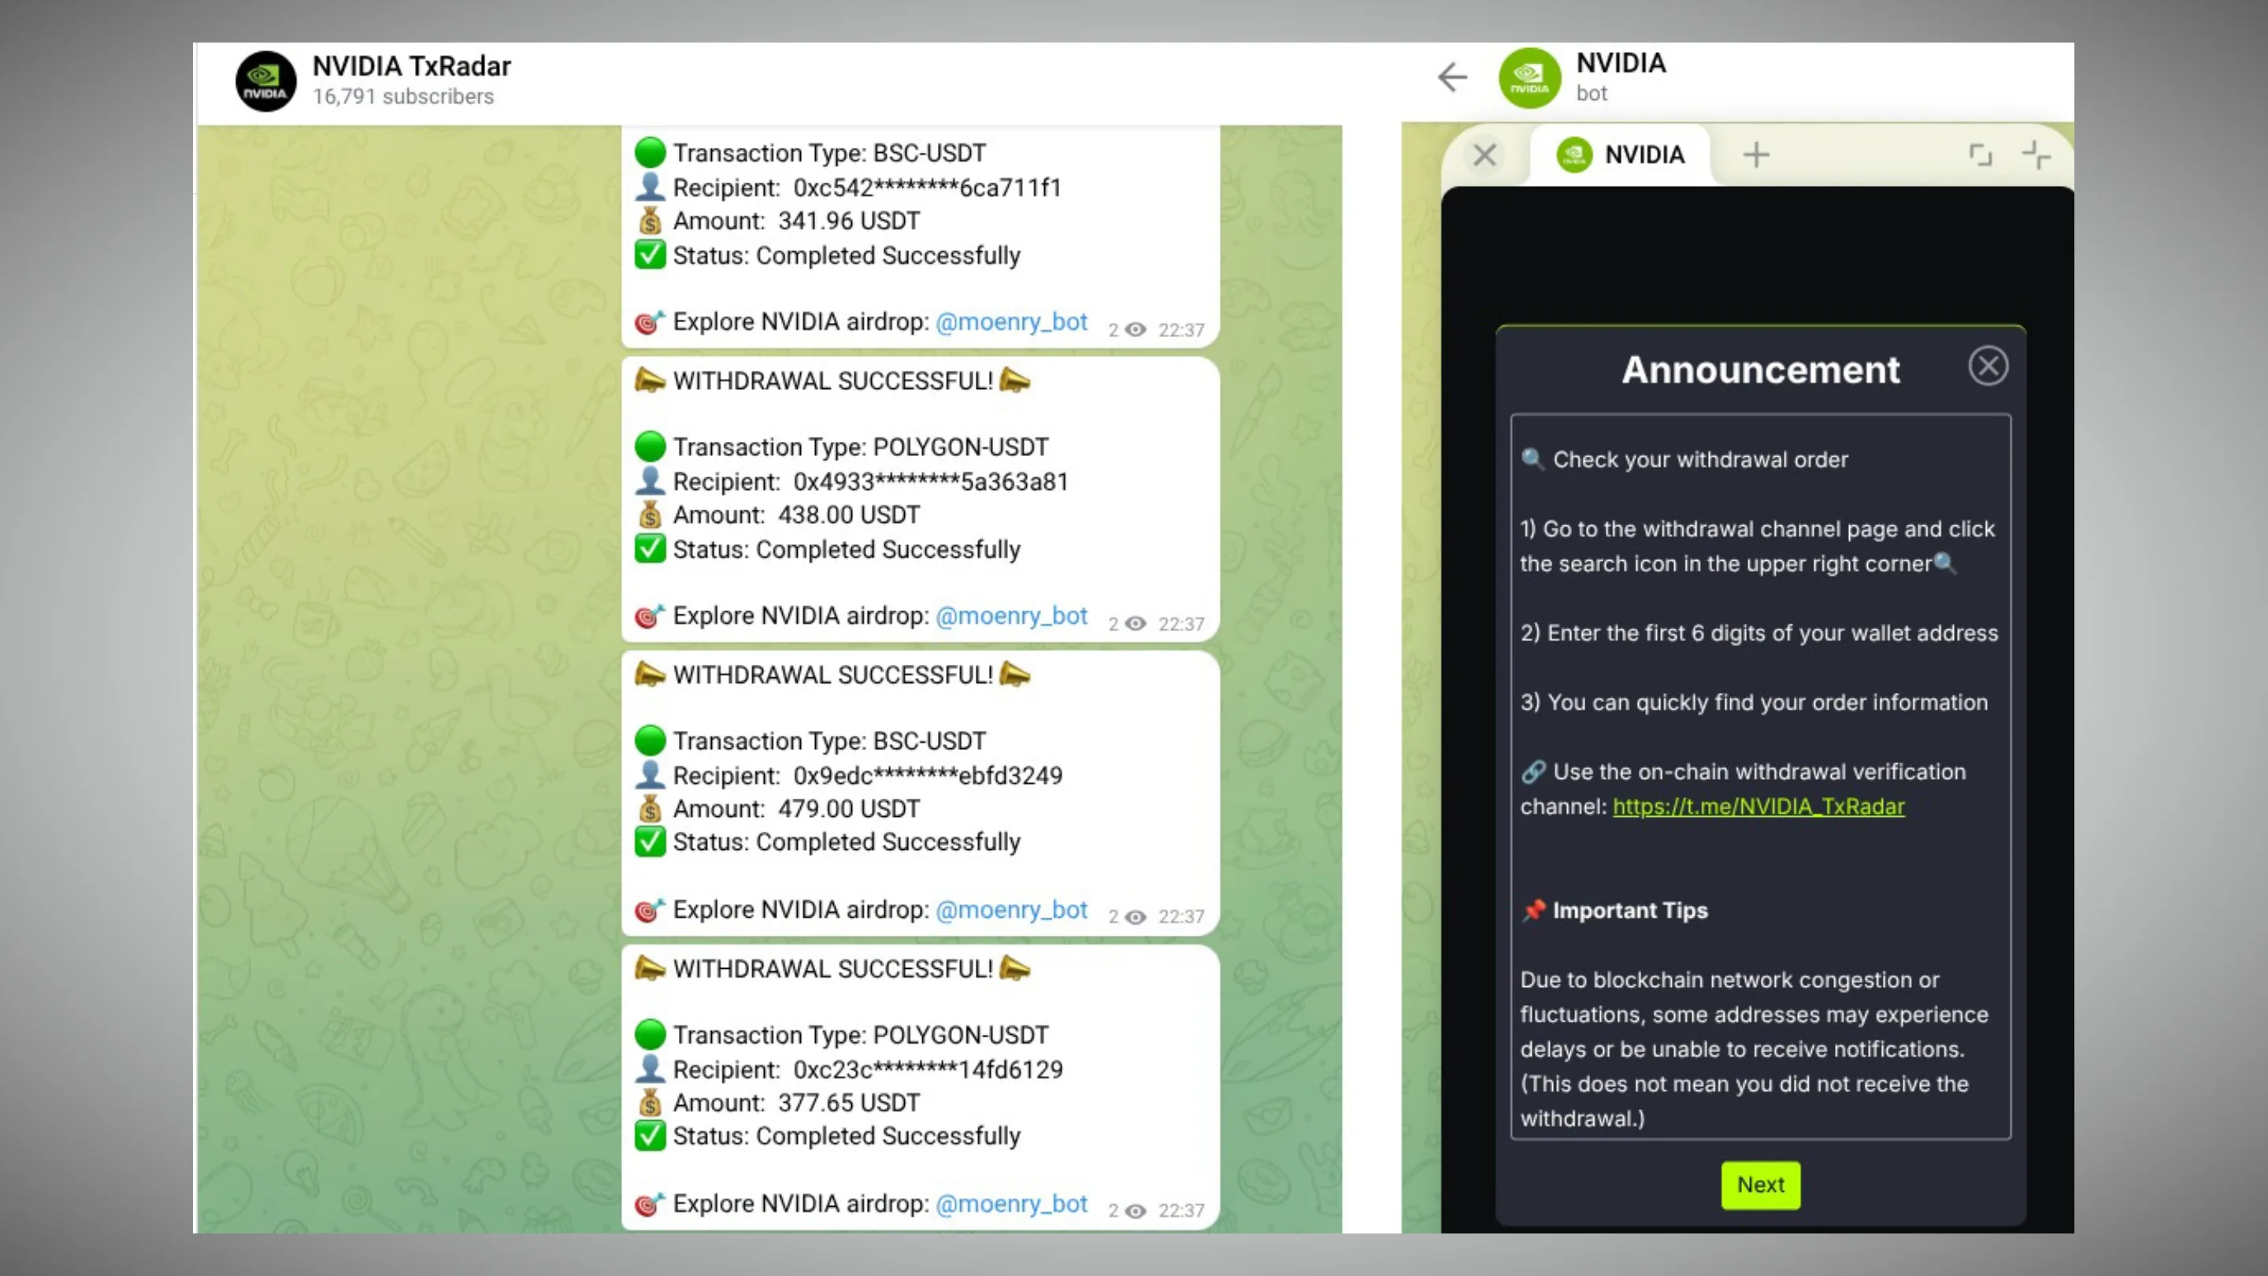This screenshot has height=1276, width=2268.
Task: Click the Check your withdrawal order line
Action: click(x=1699, y=460)
